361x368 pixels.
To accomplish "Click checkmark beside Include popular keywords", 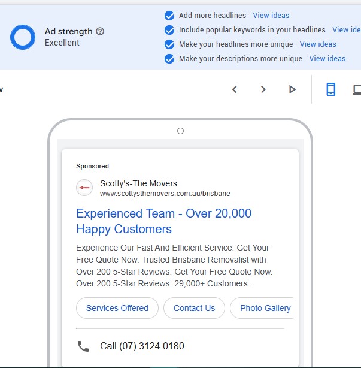I will [169, 30].
